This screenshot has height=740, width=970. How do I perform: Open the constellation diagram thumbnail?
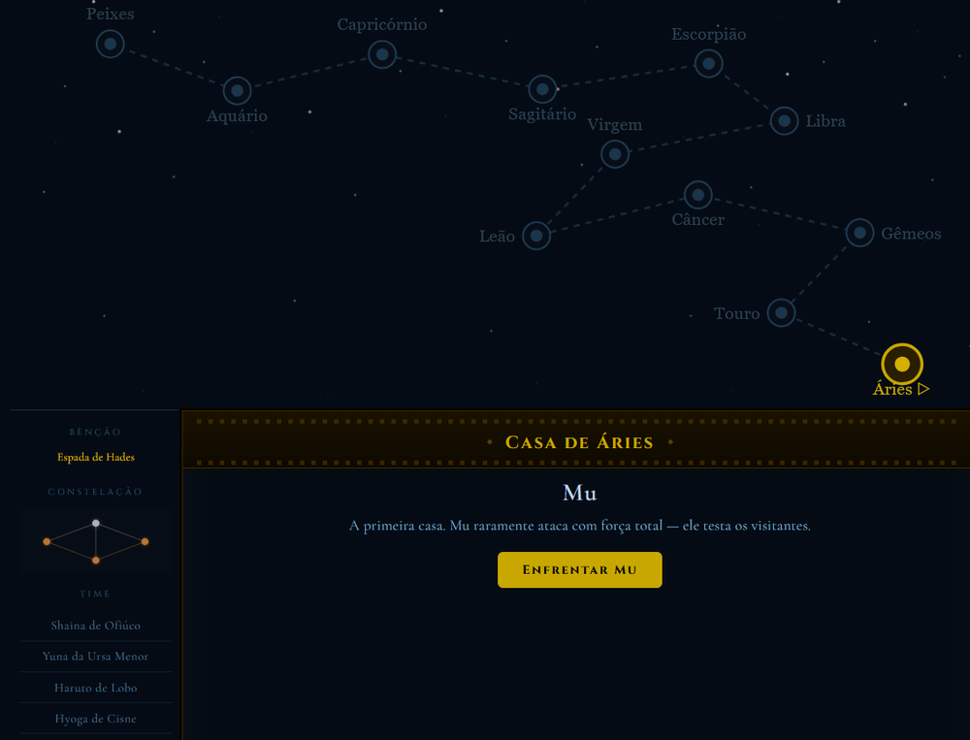95,541
